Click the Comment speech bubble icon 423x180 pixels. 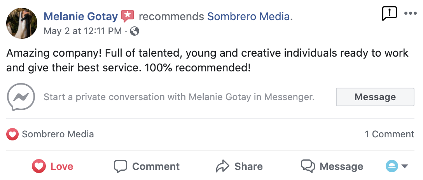[121, 166]
